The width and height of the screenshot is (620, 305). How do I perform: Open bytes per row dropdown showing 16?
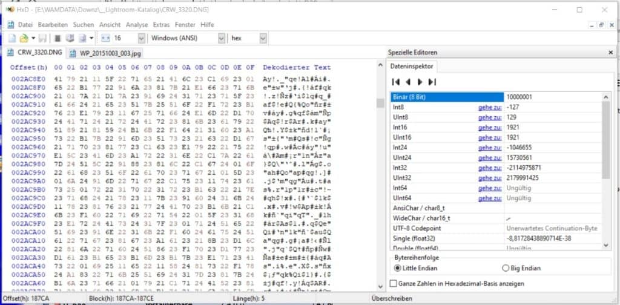pos(142,38)
